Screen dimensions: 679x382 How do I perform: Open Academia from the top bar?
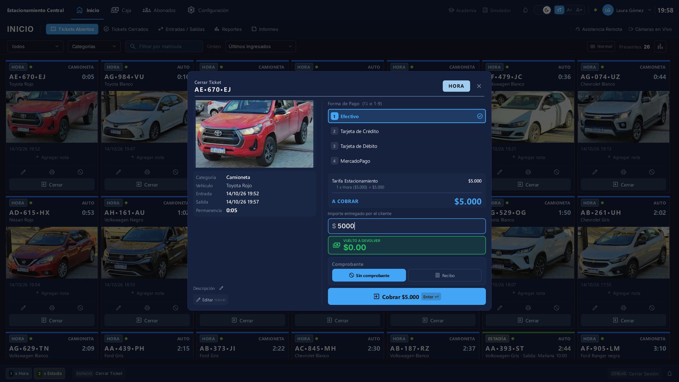click(x=462, y=10)
